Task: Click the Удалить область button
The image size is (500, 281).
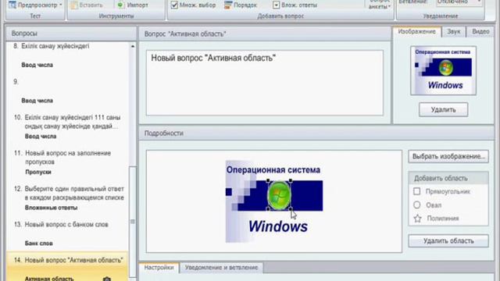Action: tap(448, 241)
